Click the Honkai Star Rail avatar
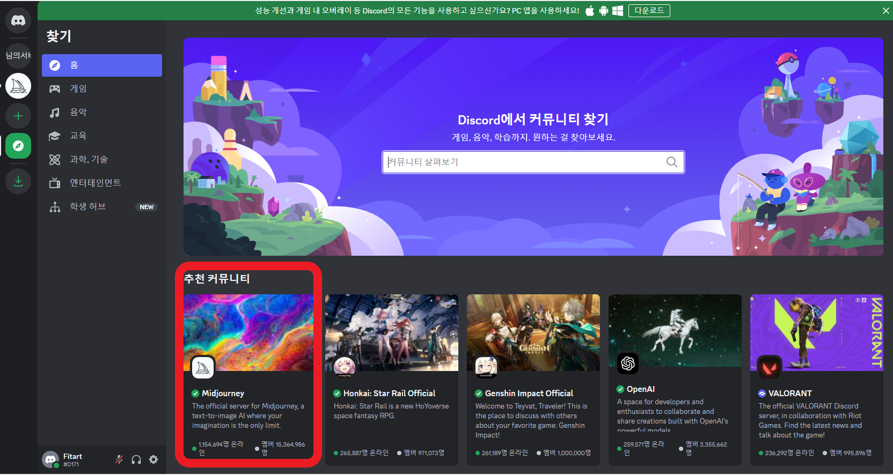The height and width of the screenshot is (475, 893). pos(345,368)
